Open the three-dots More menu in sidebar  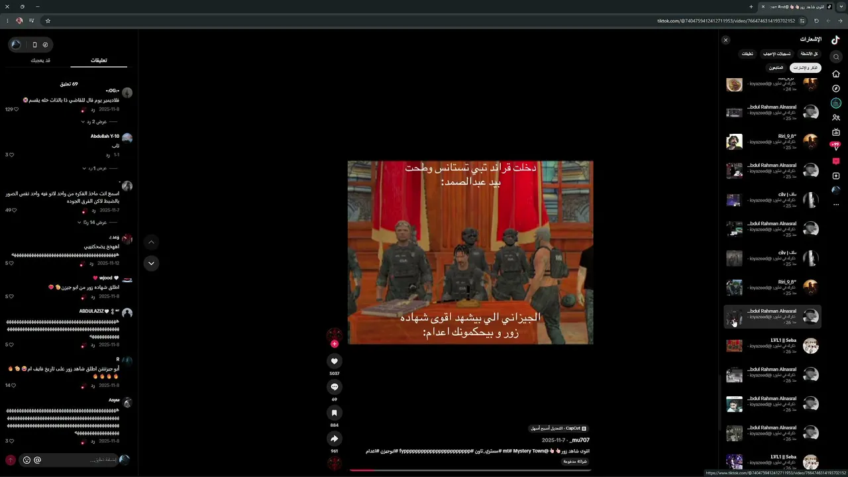coord(836,205)
